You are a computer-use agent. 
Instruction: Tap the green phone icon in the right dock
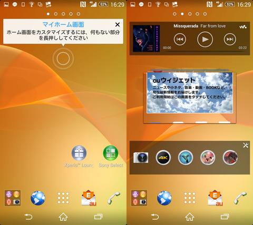tap(240, 198)
